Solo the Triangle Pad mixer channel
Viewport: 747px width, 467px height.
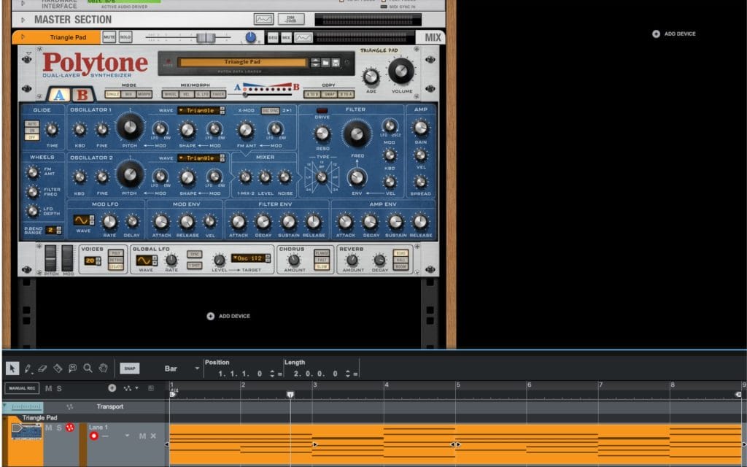tap(125, 37)
